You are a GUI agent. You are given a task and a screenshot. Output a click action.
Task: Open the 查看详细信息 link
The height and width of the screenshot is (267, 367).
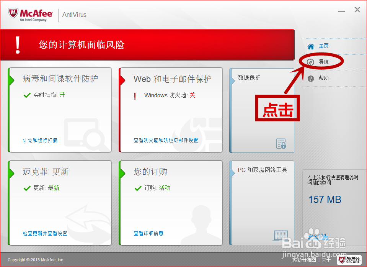148,233
